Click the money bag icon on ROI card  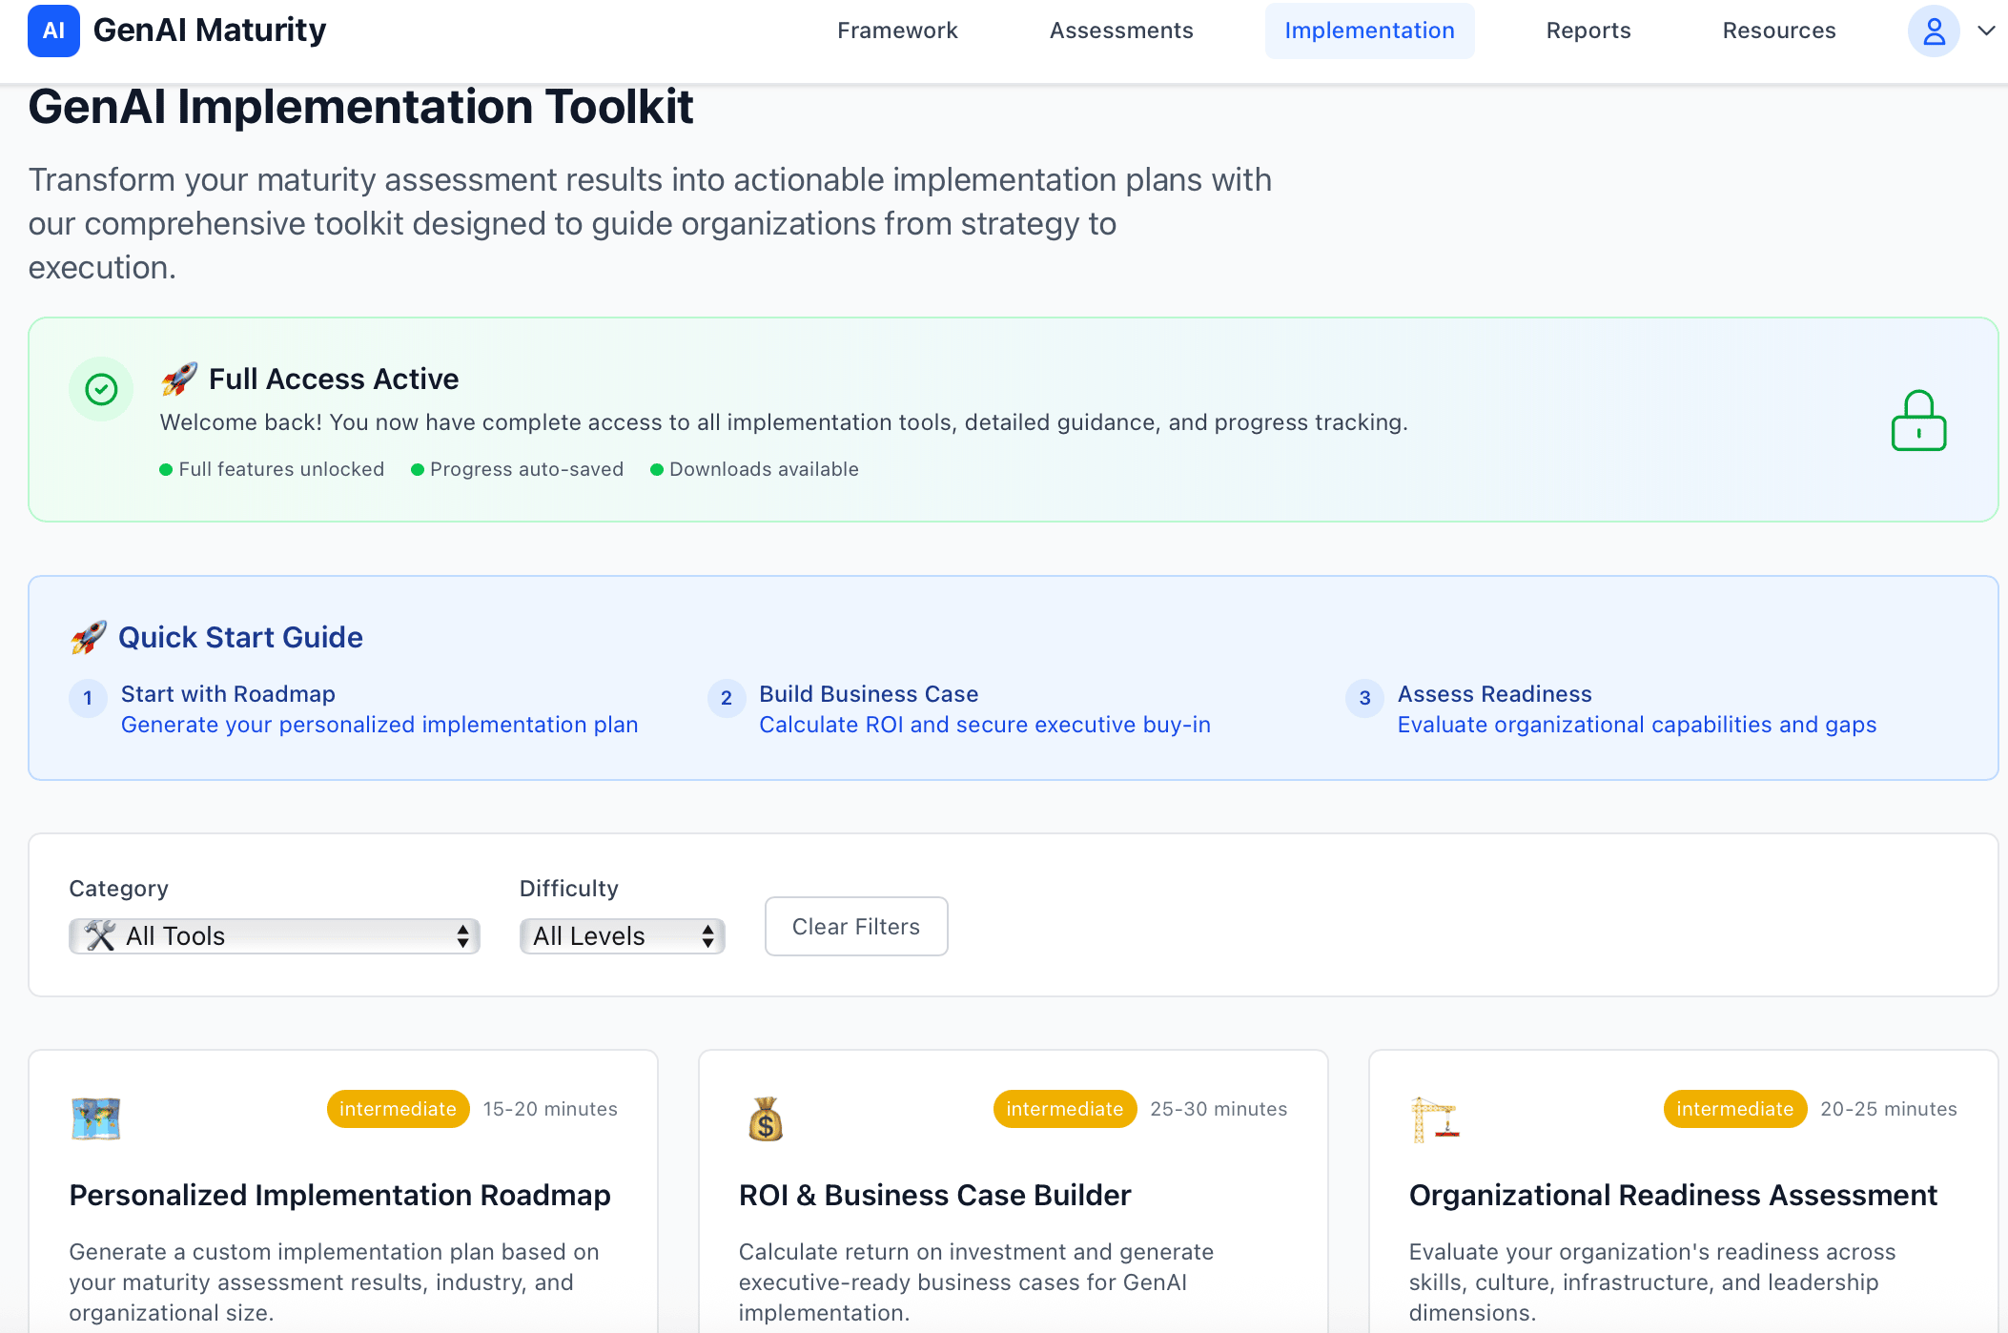click(x=765, y=1118)
